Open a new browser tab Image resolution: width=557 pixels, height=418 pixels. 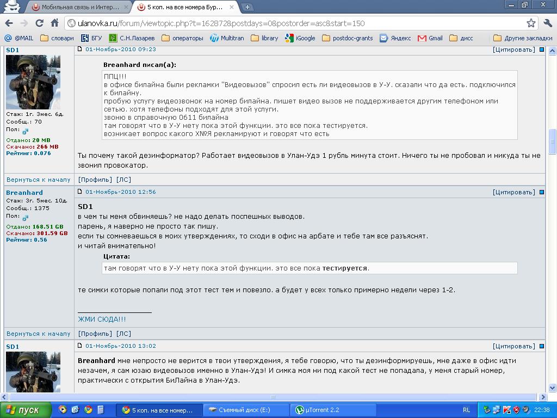(247, 7)
